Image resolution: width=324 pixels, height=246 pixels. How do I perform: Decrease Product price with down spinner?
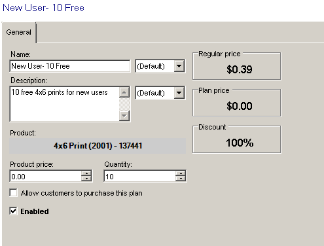[x=86, y=179]
